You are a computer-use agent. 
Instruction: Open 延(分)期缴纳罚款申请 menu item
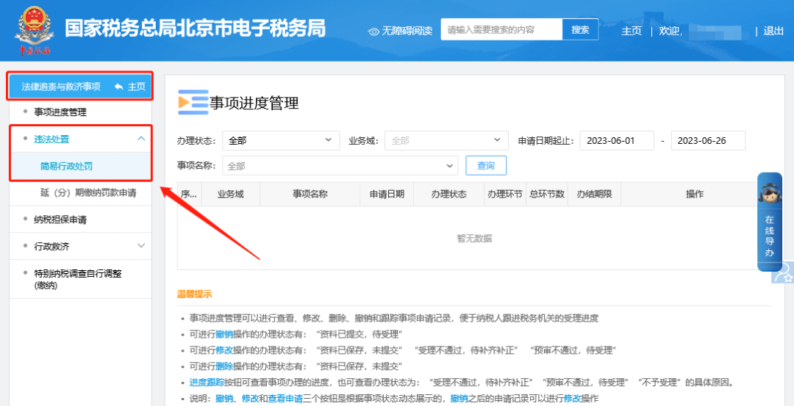coord(87,193)
